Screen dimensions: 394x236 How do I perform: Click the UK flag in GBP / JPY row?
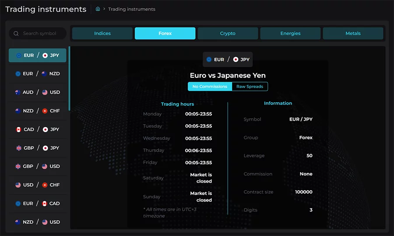click(x=19, y=148)
